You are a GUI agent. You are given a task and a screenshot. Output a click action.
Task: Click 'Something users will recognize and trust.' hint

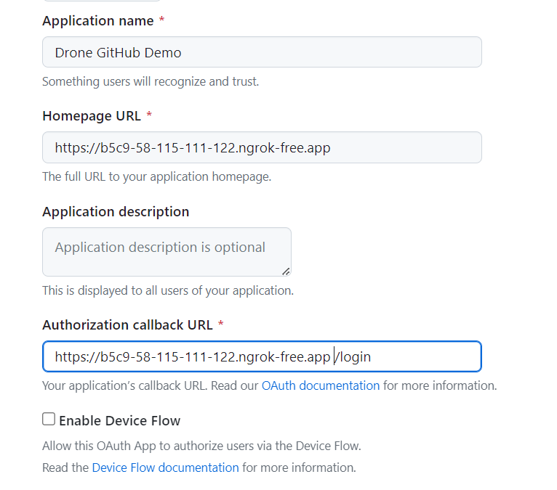coord(151,81)
